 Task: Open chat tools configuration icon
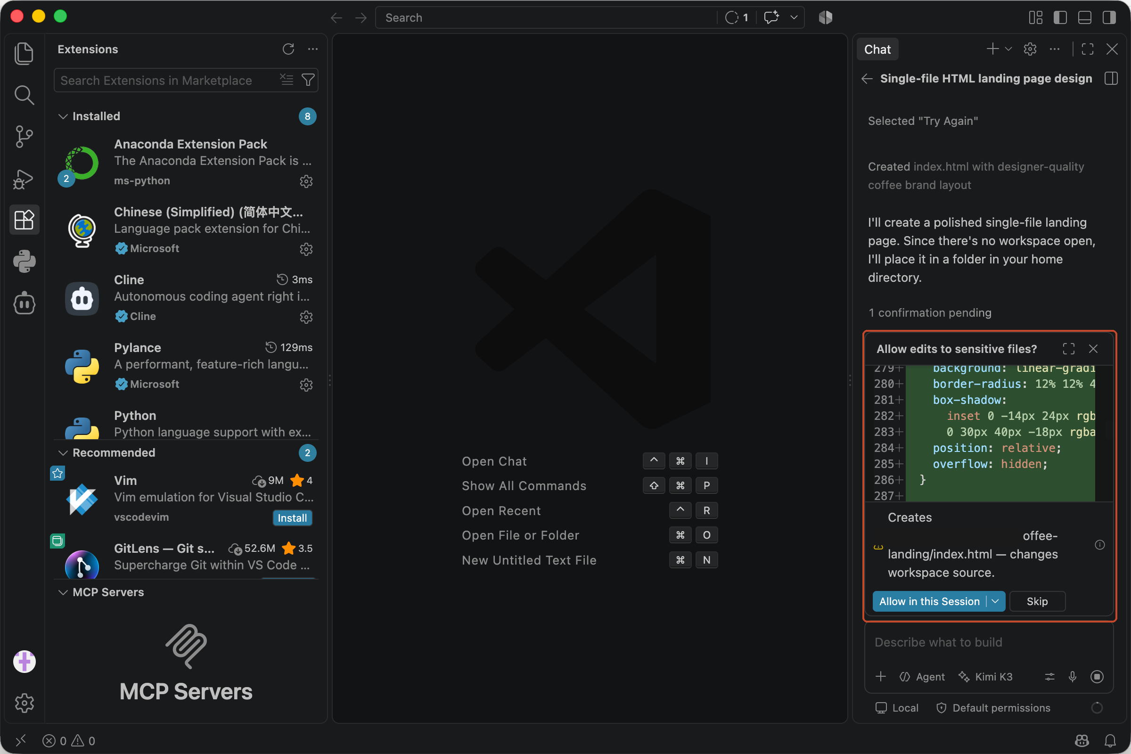pos(1050,677)
